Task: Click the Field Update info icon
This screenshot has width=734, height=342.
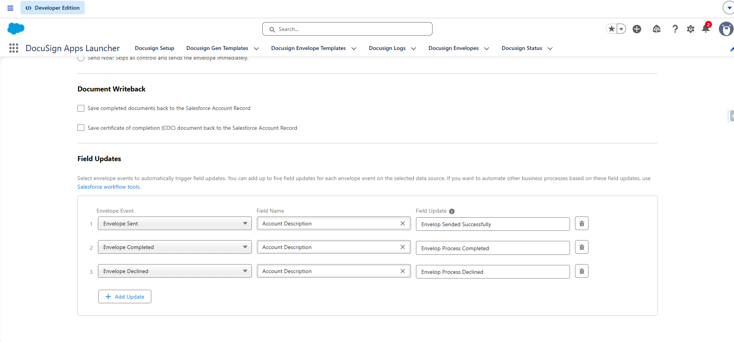Action: pyautogui.click(x=452, y=211)
